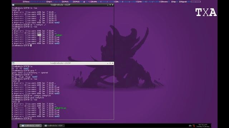The width and height of the screenshot is (229, 128).
Task: Open the cloud tray icon
Action: (x=190, y=126)
